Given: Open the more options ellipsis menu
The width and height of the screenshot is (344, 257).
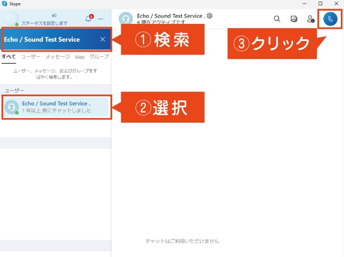Looking at the screenshot, I should tap(100, 19).
